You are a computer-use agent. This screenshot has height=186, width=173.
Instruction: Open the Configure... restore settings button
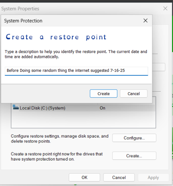(x=134, y=138)
